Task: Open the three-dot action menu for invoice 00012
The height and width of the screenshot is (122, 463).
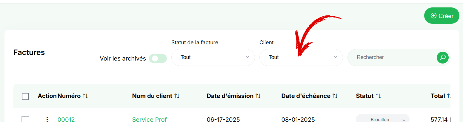Action: (x=47, y=119)
